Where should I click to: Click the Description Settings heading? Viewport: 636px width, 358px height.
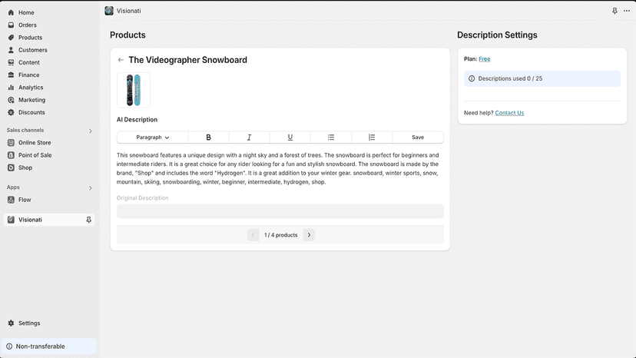(x=497, y=35)
